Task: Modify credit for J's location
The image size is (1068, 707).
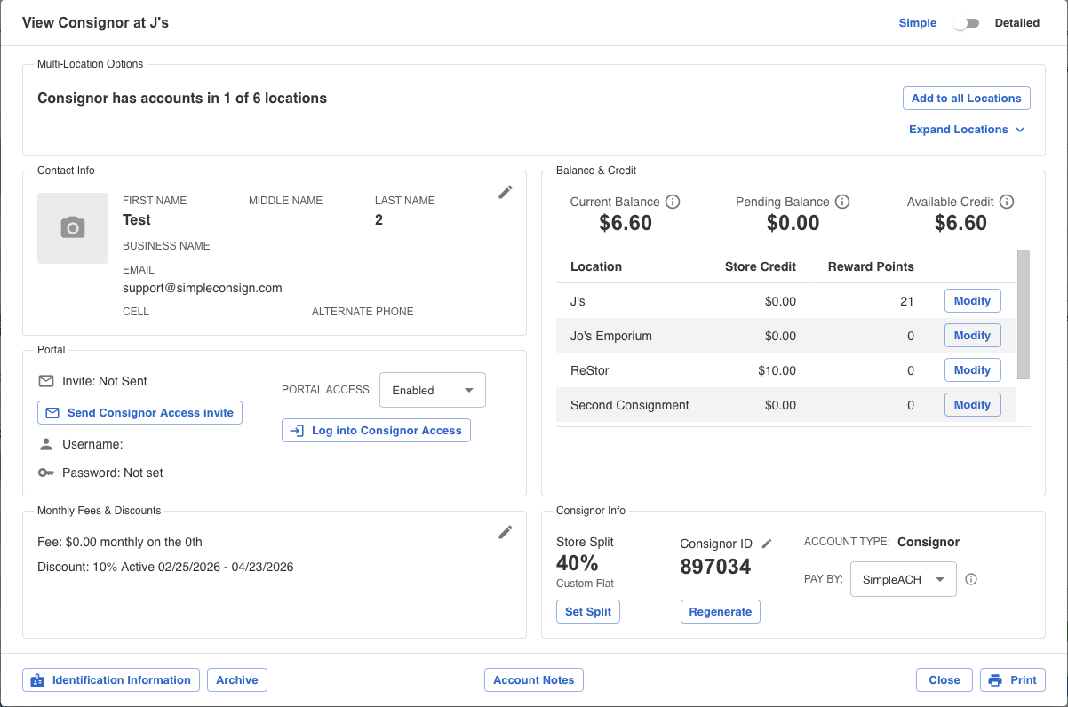Action: [x=972, y=301]
